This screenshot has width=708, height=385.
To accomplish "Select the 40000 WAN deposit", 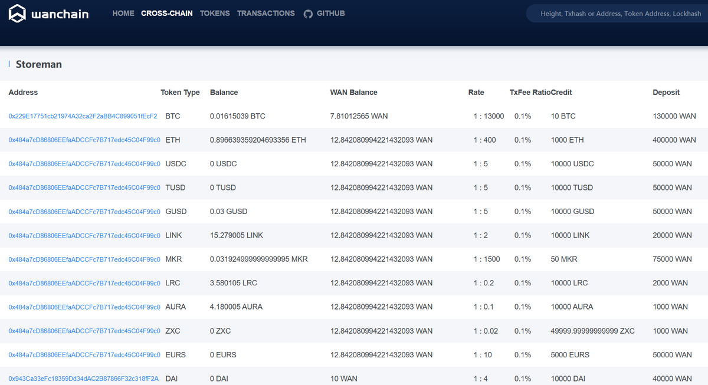I will [x=672, y=379].
